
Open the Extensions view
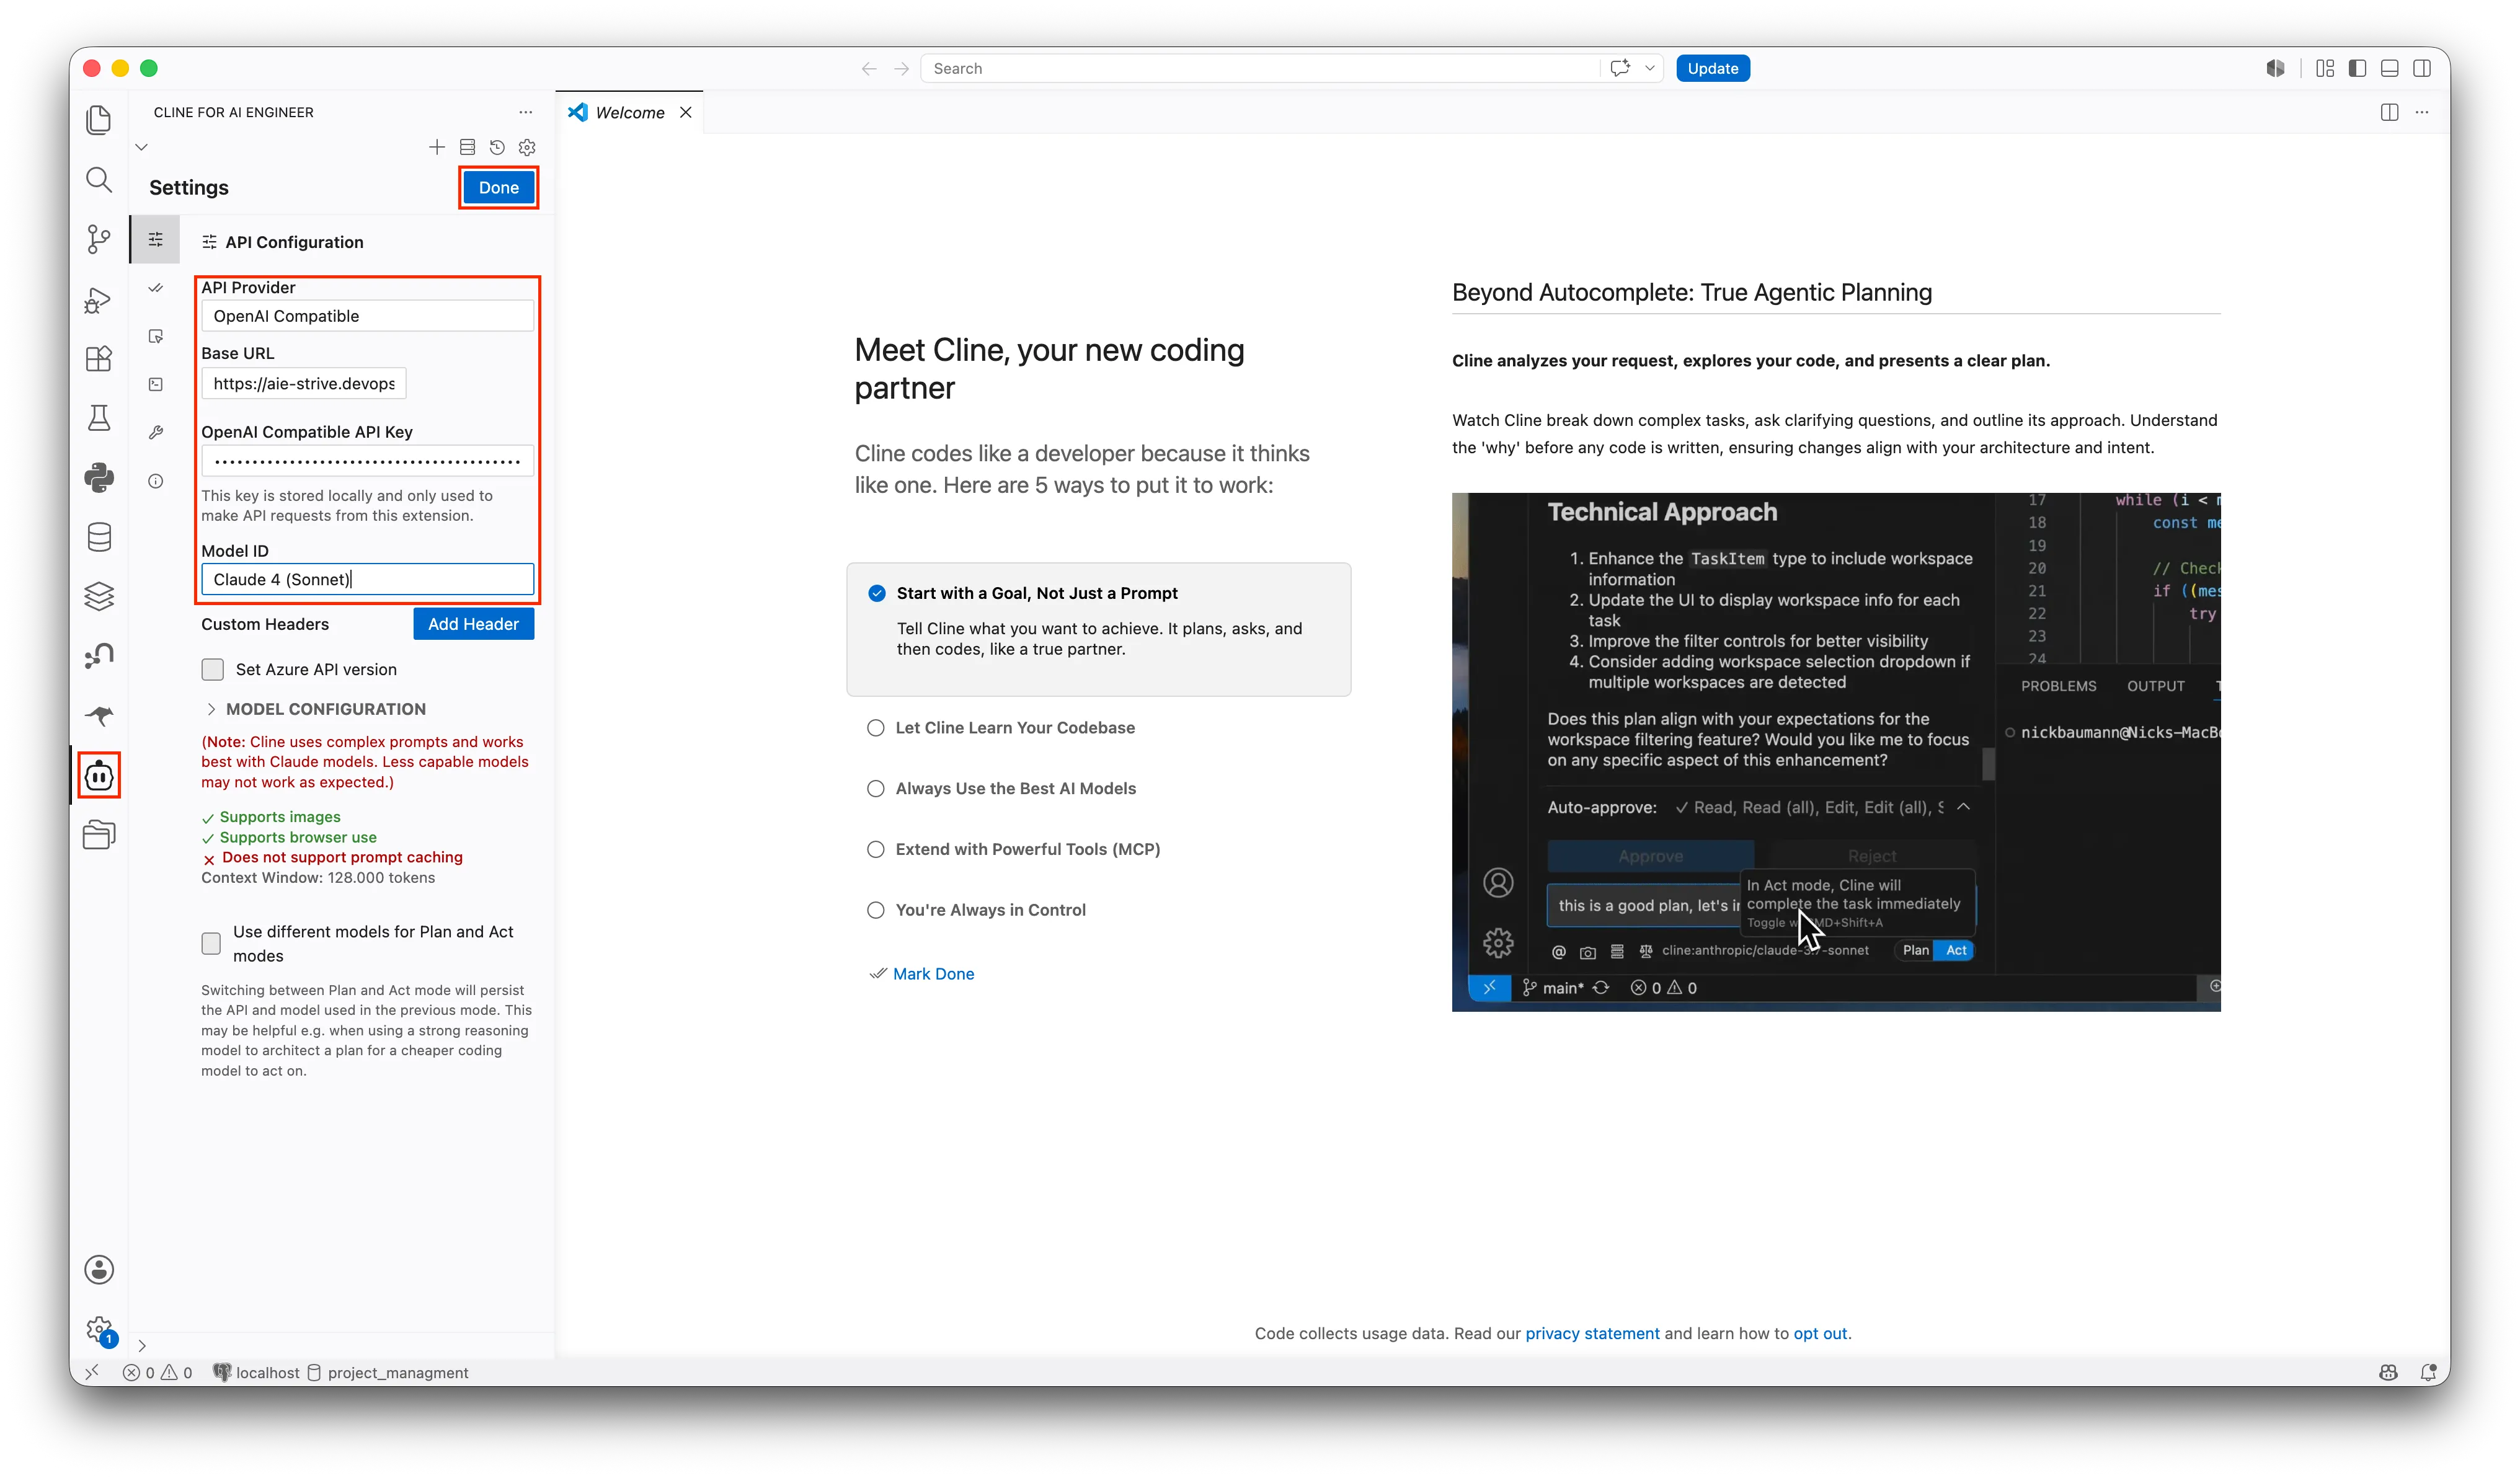[98, 358]
